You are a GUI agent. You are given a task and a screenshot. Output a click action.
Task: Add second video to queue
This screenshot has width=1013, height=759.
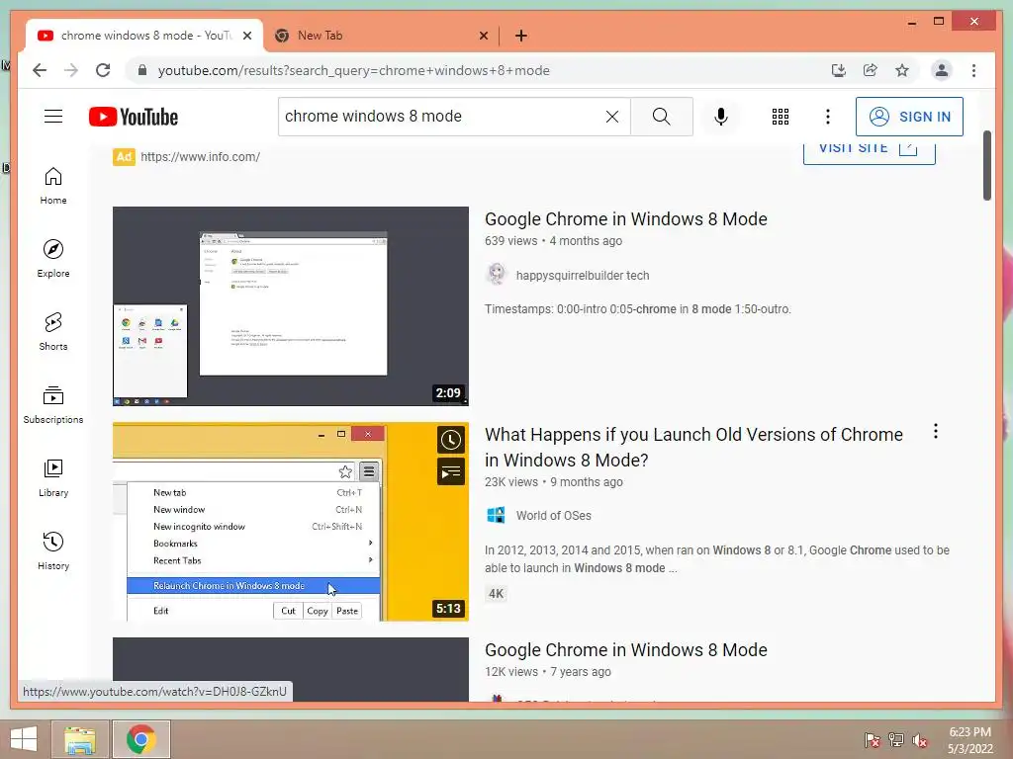click(451, 471)
